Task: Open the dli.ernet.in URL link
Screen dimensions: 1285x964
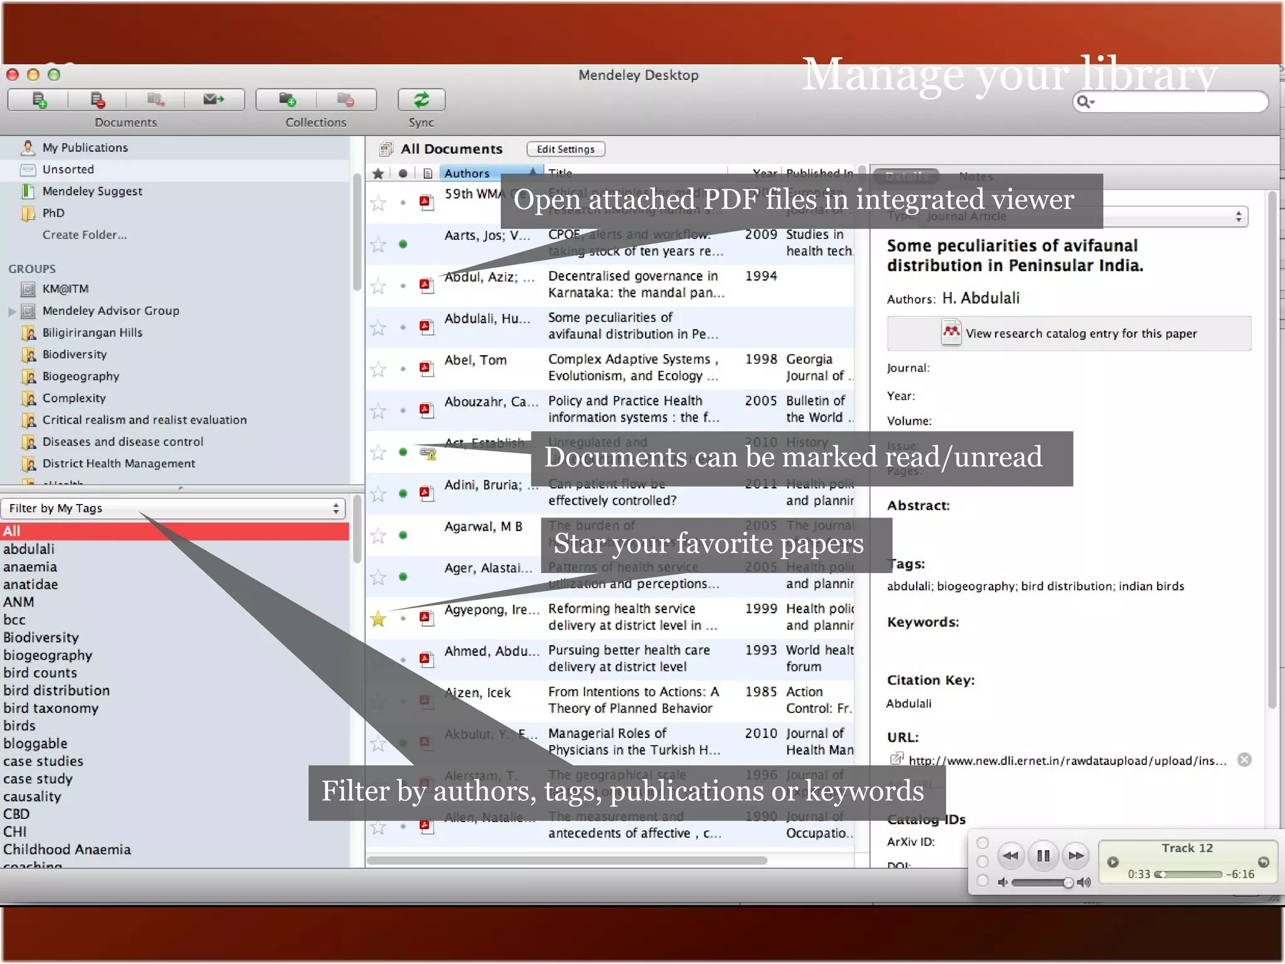Action: 1067,761
